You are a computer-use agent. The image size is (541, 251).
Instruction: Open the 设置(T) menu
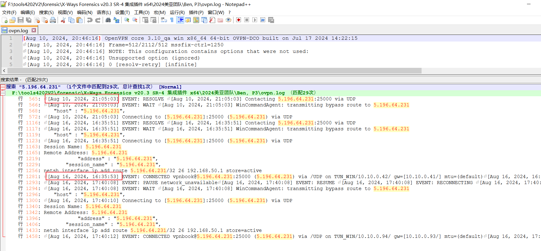(x=122, y=12)
